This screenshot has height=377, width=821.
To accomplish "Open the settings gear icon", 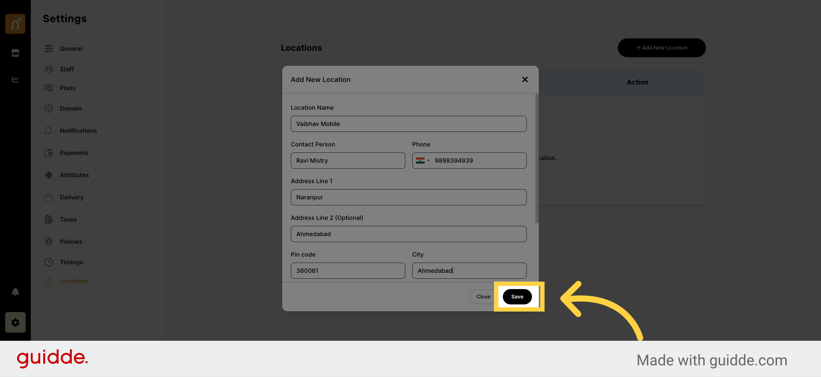I will (15, 322).
